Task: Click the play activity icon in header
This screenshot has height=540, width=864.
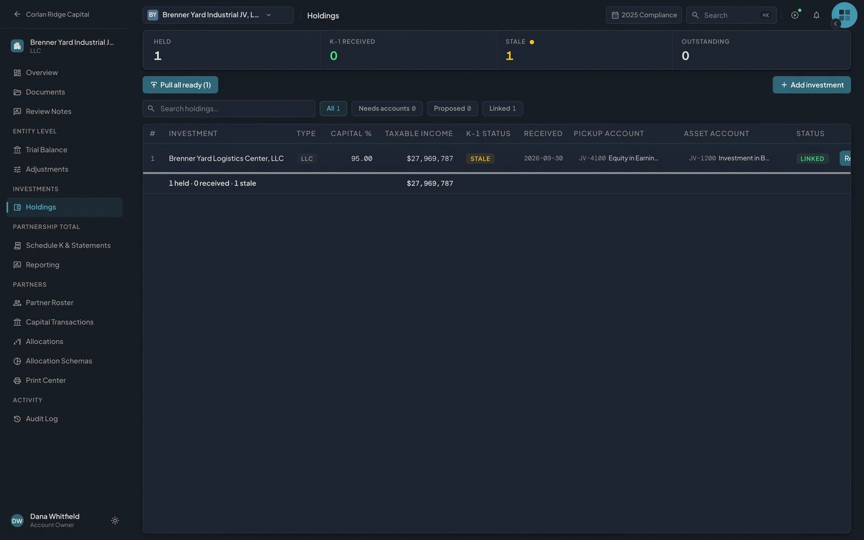Action: (x=795, y=15)
